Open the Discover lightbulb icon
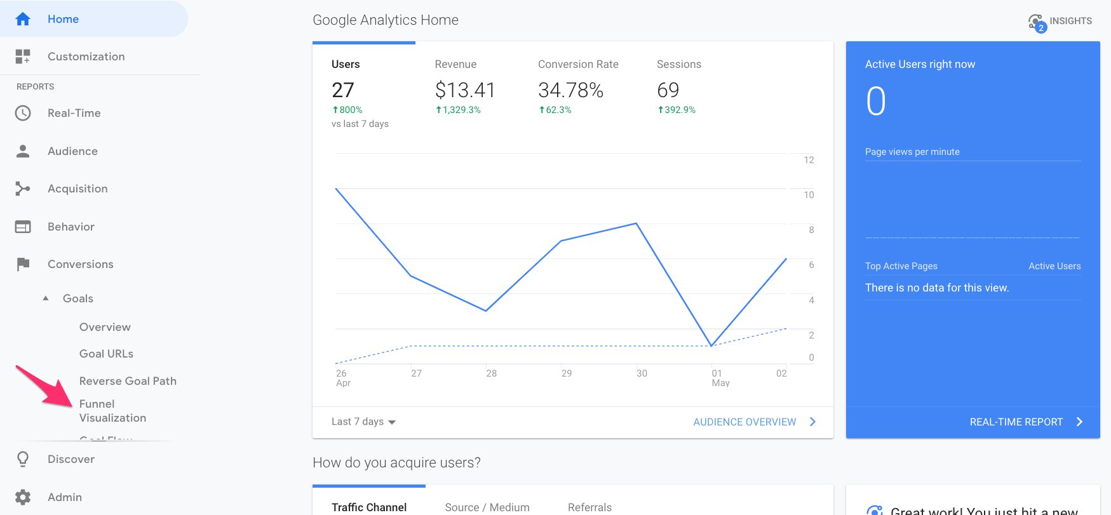1111x515 pixels. 23,459
